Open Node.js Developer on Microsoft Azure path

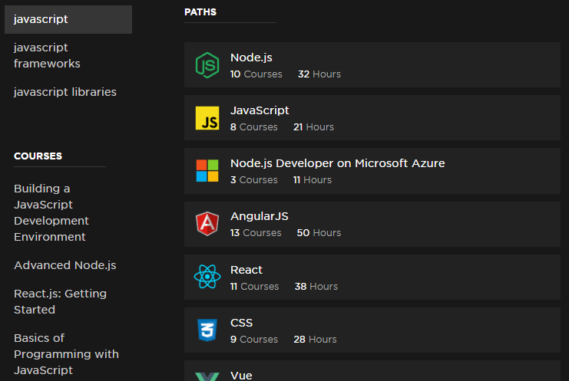click(337, 163)
